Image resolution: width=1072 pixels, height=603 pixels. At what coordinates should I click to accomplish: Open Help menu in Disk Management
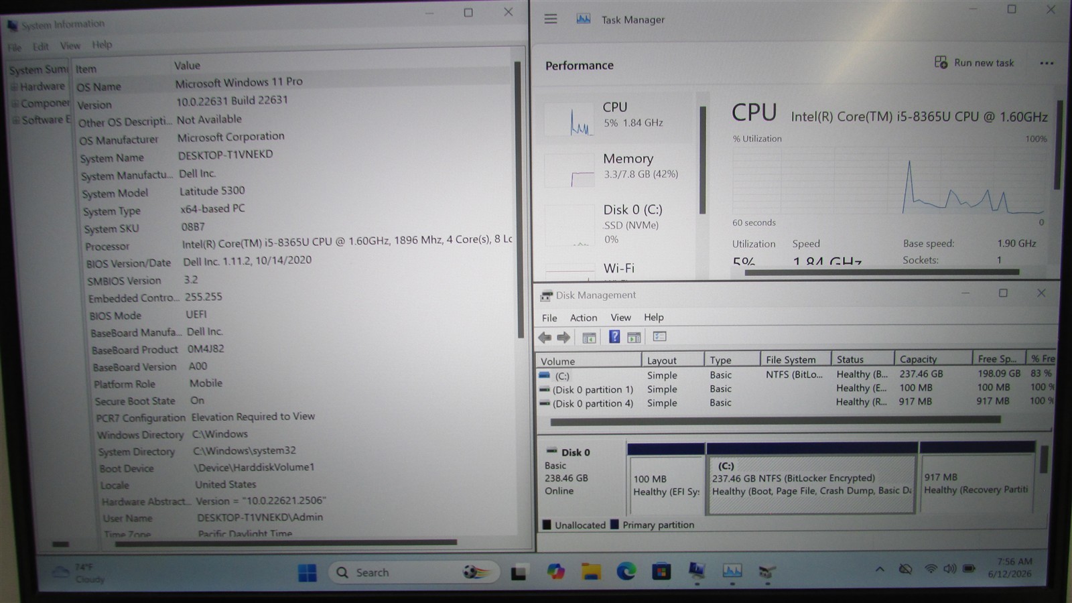point(654,318)
